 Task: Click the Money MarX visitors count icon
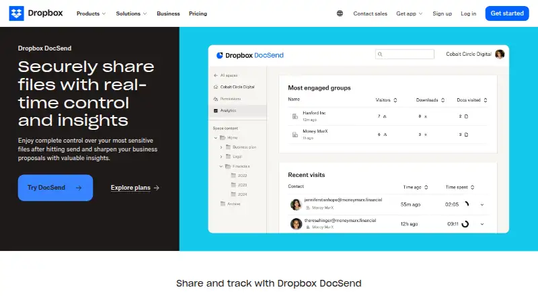tap(385, 135)
